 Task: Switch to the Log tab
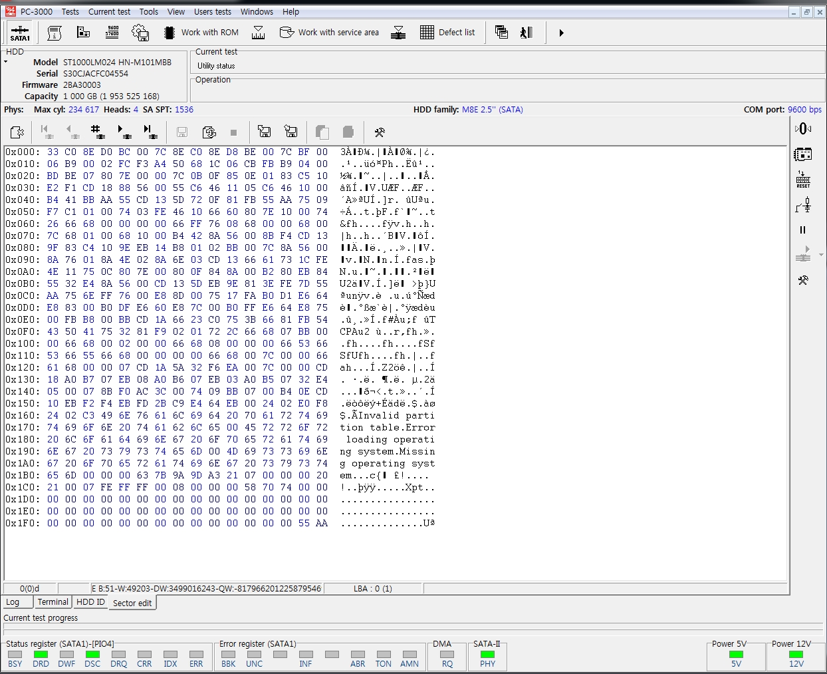pos(13,601)
